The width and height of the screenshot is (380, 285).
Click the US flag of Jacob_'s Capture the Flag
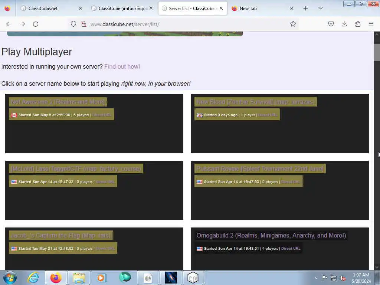point(14,249)
